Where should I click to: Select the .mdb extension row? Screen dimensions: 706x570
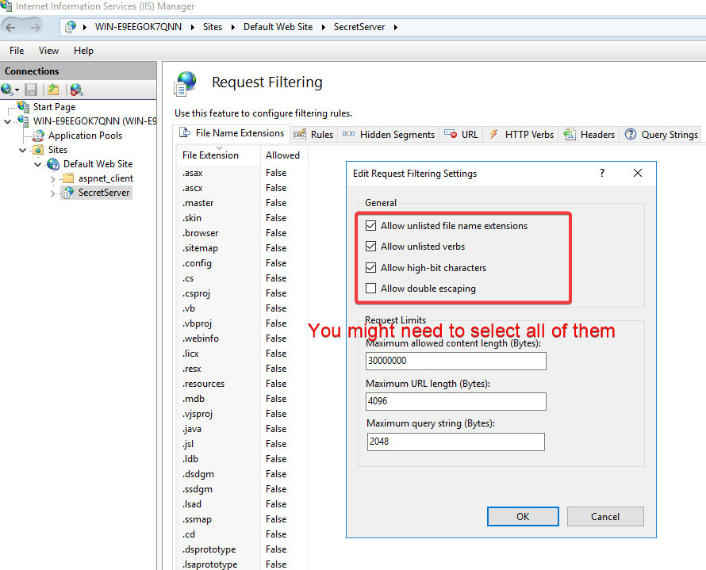pos(242,399)
